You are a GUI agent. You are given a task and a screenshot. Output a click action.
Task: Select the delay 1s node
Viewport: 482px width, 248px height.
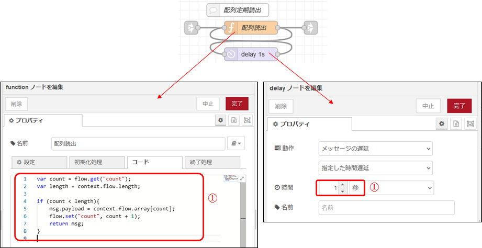click(x=251, y=54)
